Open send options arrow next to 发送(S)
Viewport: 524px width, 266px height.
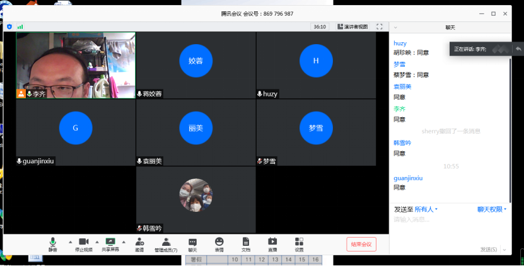(504, 250)
